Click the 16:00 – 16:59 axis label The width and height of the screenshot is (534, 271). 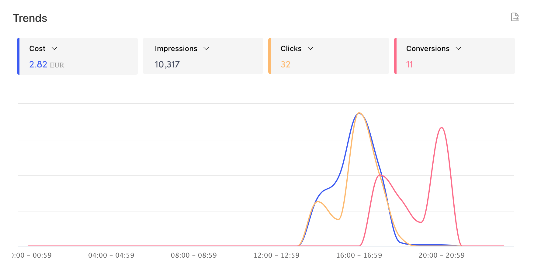(x=359, y=255)
